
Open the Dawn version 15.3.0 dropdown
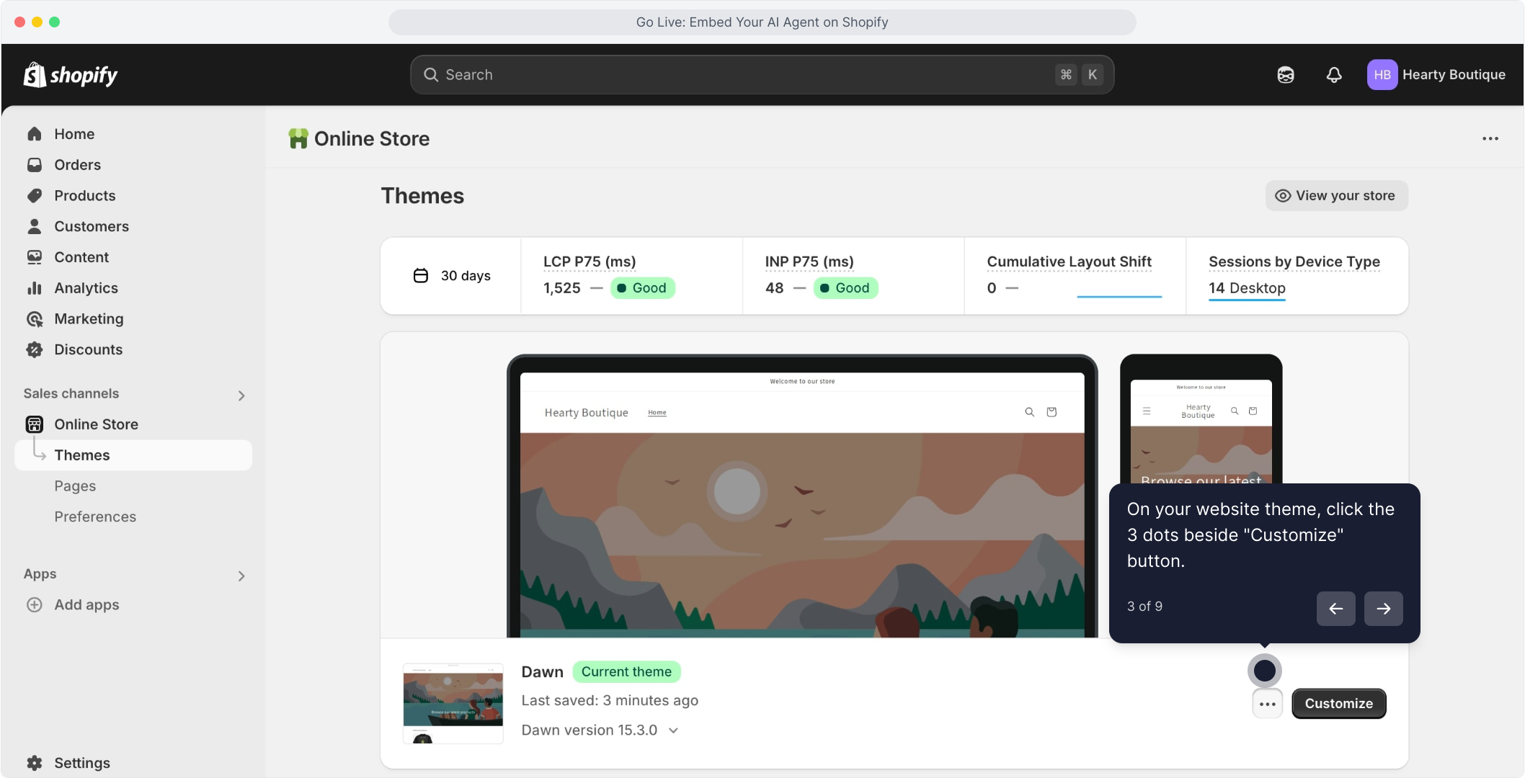600,730
